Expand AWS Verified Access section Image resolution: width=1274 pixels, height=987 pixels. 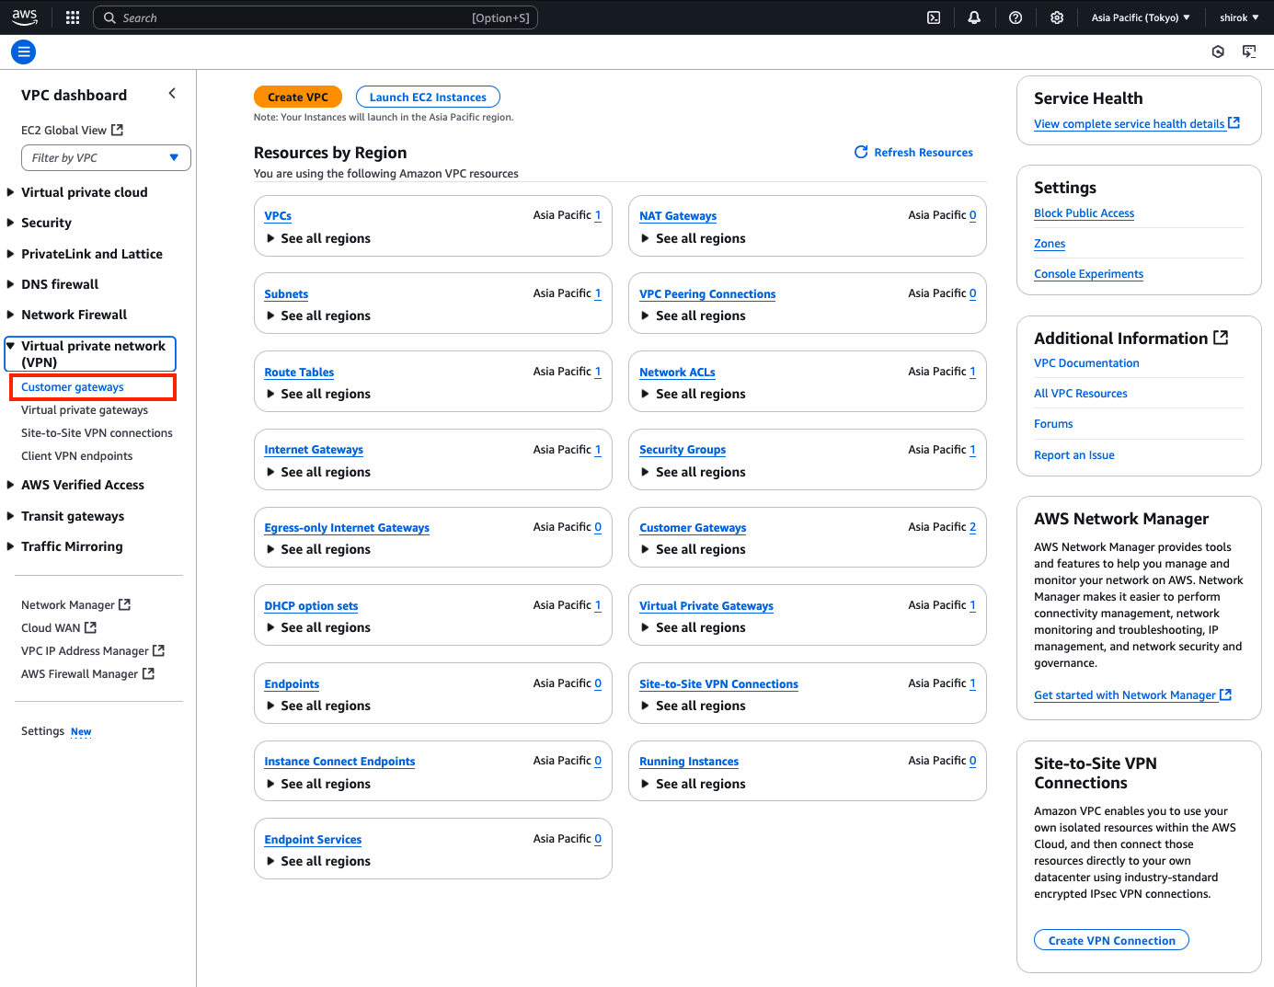(75, 485)
